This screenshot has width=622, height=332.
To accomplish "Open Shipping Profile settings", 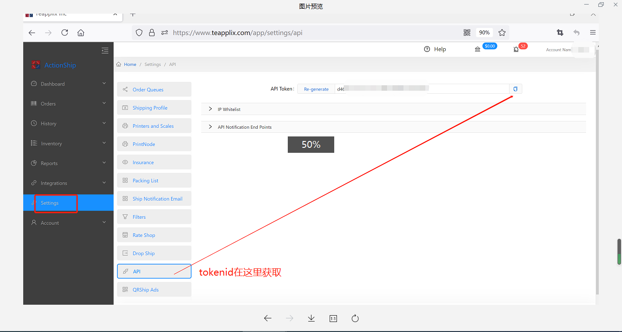I will pyautogui.click(x=154, y=108).
